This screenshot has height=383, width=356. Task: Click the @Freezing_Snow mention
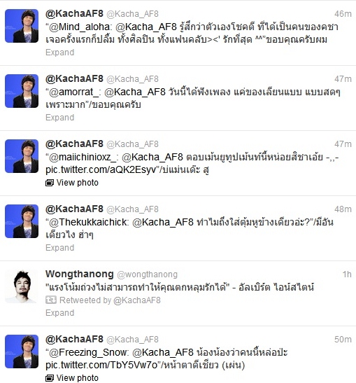[x=88, y=352]
